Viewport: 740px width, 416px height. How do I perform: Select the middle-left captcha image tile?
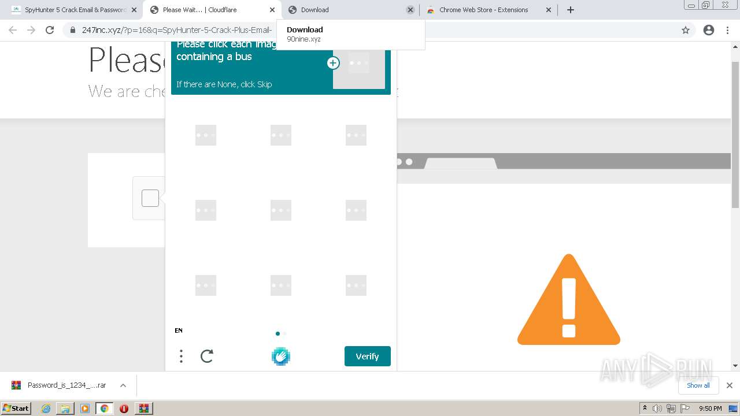point(206,210)
